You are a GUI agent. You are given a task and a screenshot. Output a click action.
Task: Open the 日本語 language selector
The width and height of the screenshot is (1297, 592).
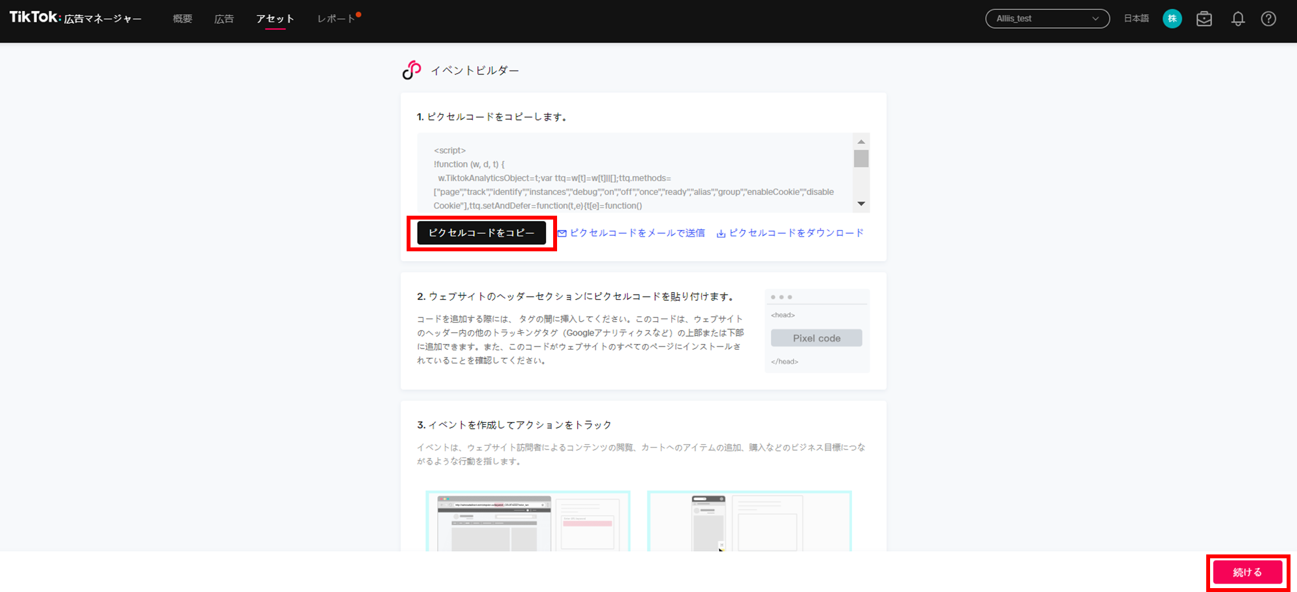[1136, 19]
